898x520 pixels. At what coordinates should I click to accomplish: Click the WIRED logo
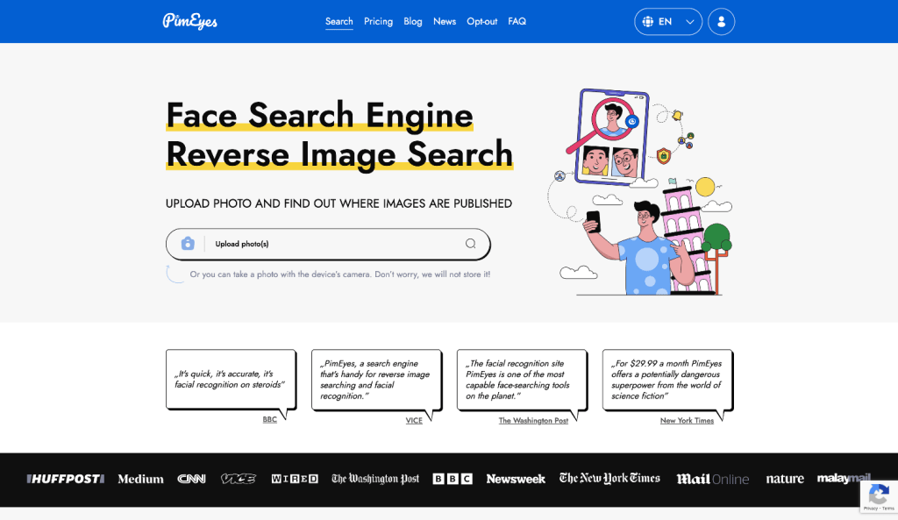tap(295, 479)
